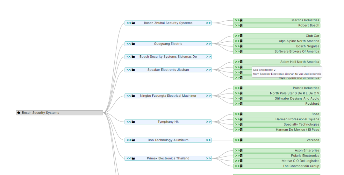Viewport: 344px width, 175px height.
Task: Click factory icon on Guoguang Electric node
Action: coord(133,44)
